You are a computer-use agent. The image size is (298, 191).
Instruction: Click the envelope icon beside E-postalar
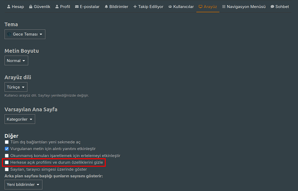pyautogui.click(x=77, y=7)
